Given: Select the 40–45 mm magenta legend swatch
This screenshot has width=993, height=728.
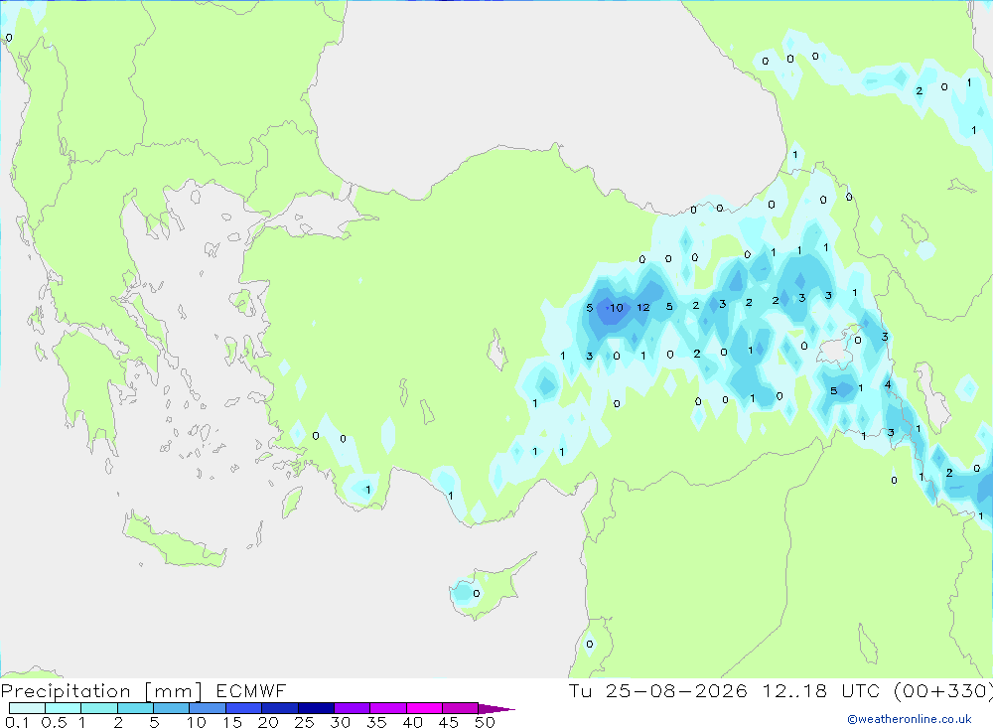Looking at the screenshot, I should pyautogui.click(x=424, y=708).
